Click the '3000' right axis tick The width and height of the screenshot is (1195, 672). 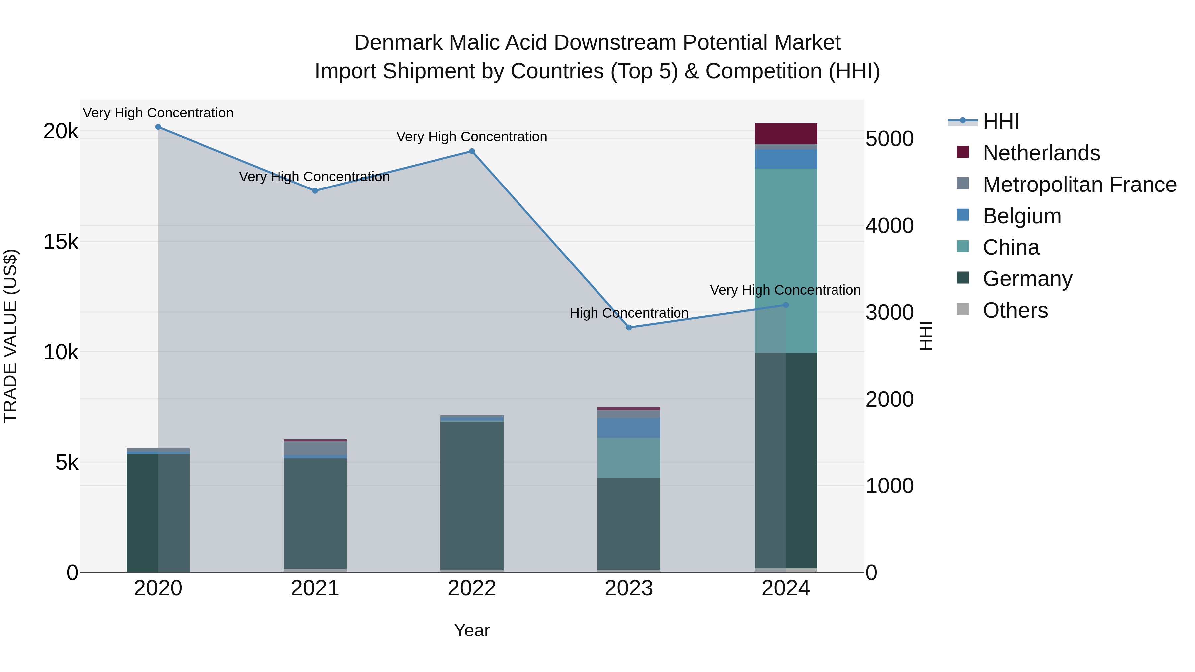click(890, 313)
